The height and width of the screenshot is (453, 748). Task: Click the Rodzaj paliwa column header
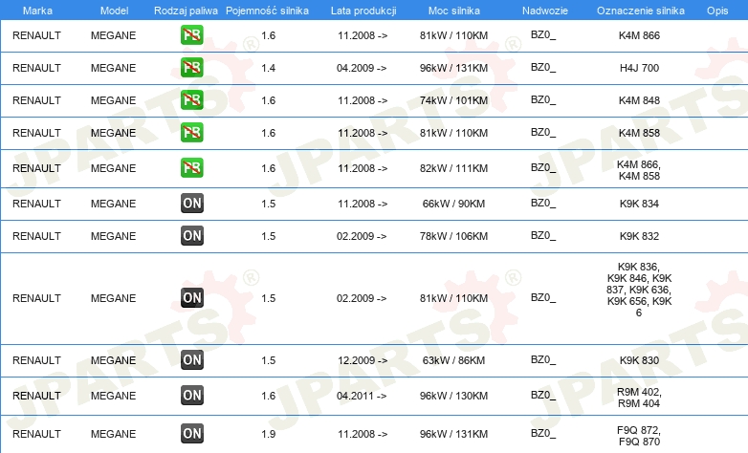186,11
